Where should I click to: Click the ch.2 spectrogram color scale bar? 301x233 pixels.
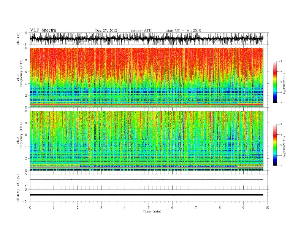point(275,145)
